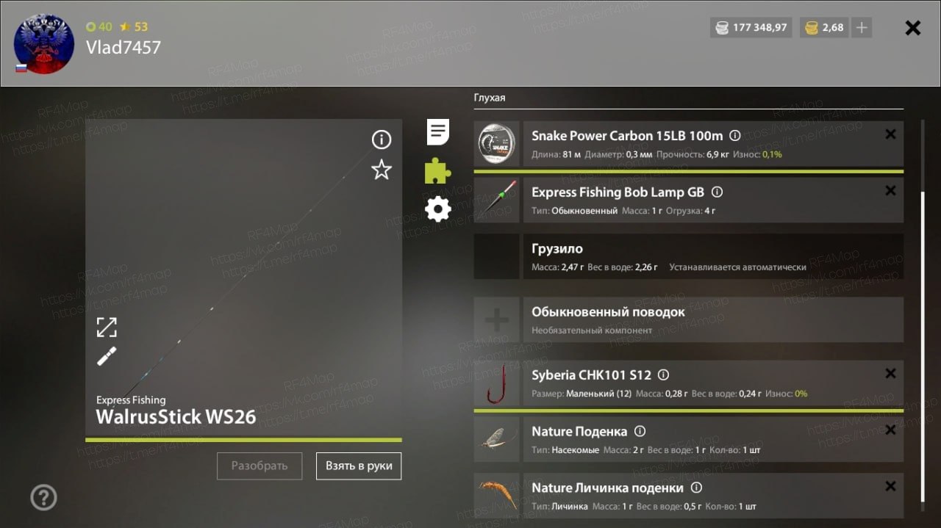941x528 pixels.
Task: Click the player avatar emblem
Action: [44, 43]
